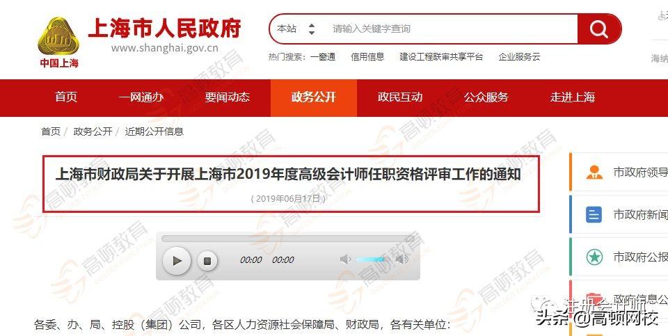Click the red magnifier search button
The height and width of the screenshot is (336, 668).
click(x=599, y=29)
